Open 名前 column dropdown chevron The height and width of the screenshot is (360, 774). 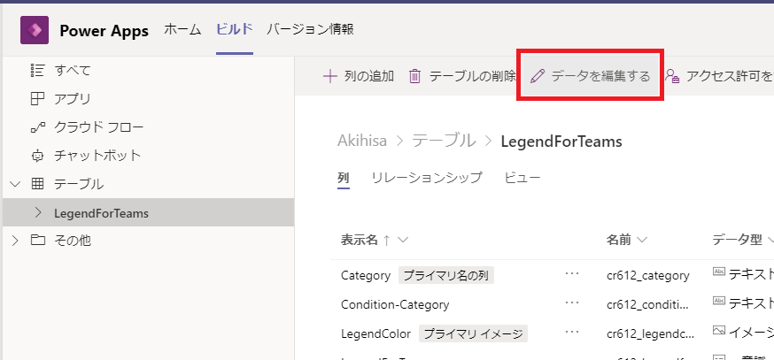pyautogui.click(x=642, y=241)
